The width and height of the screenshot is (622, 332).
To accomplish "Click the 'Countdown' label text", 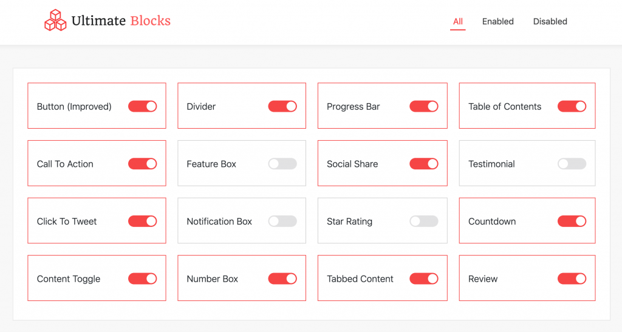I will [492, 222].
